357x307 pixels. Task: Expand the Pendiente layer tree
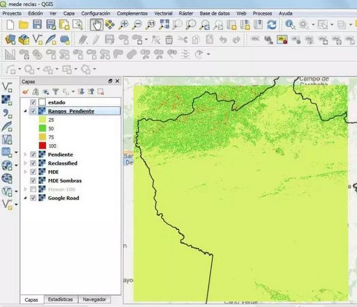tap(24, 154)
